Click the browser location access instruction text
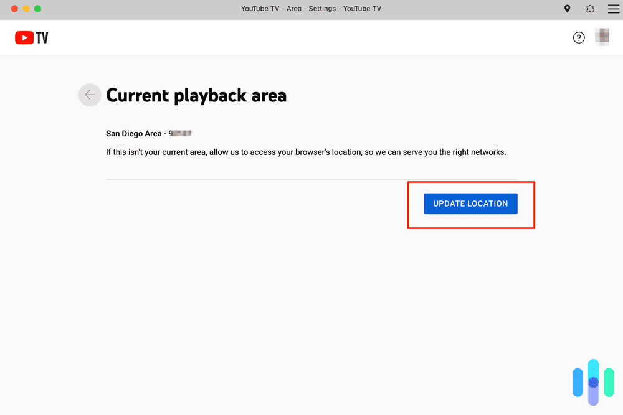The height and width of the screenshot is (415, 623). coord(305,152)
